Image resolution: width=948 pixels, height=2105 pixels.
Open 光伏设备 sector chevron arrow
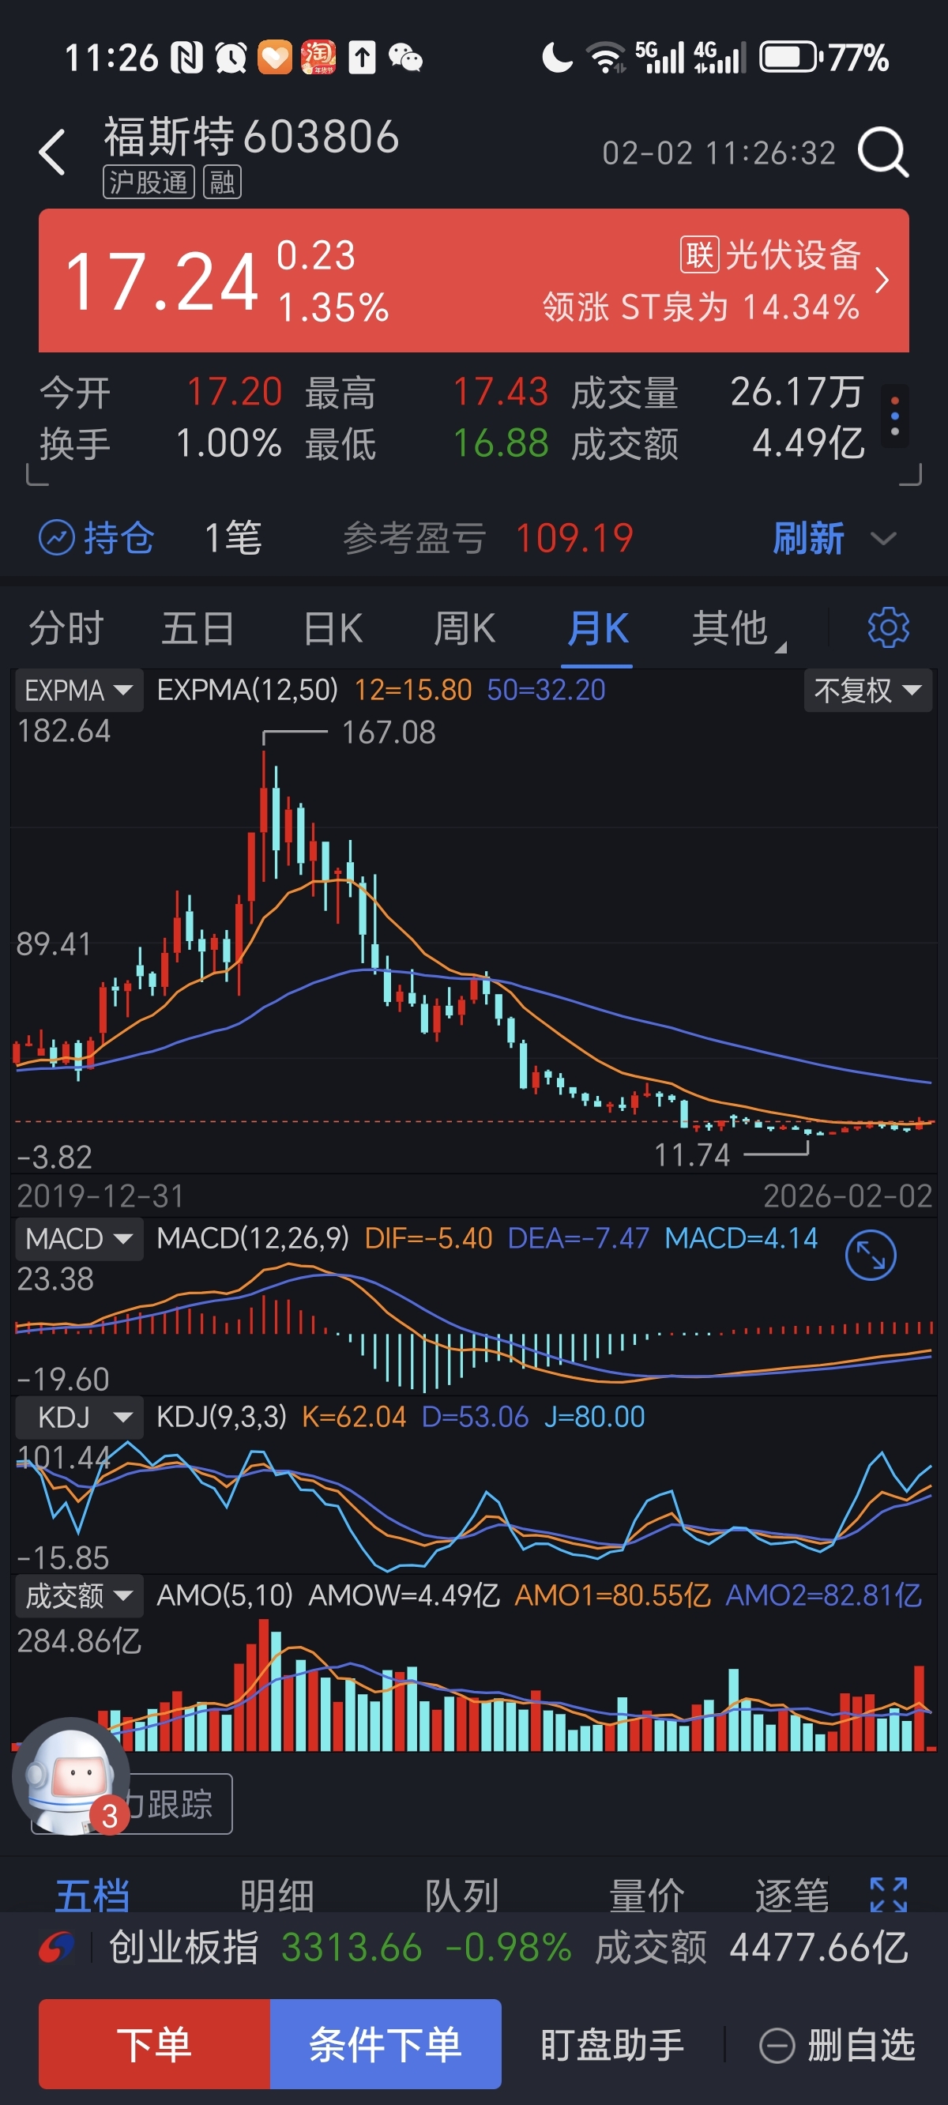coord(882,281)
